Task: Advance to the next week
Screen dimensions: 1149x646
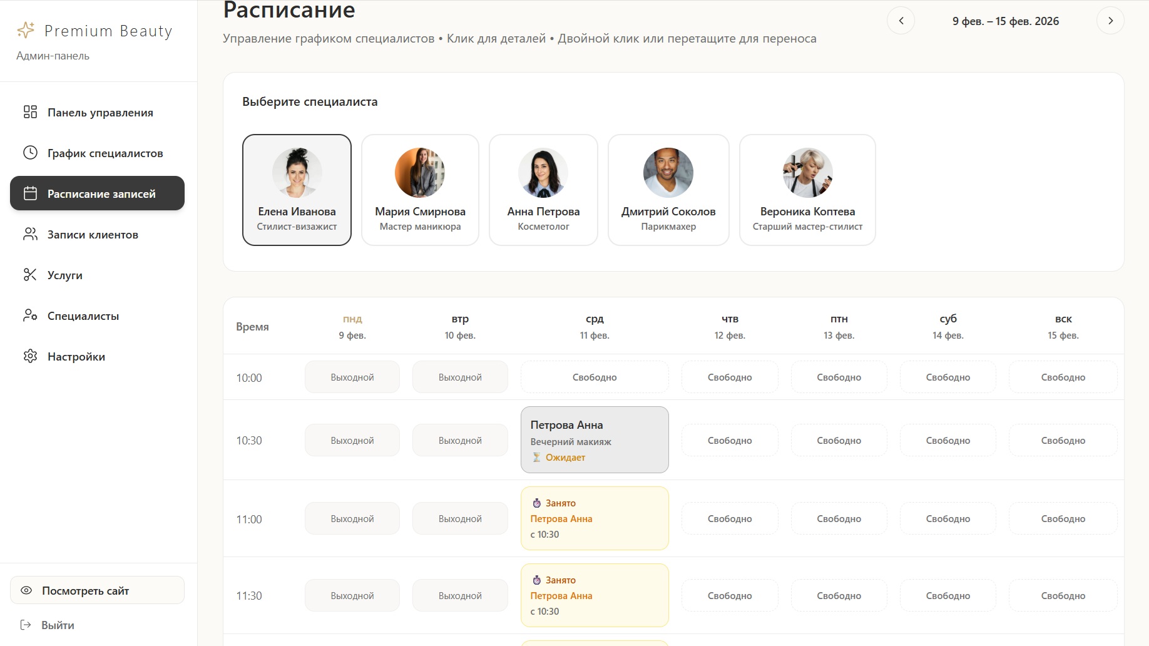Action: click(x=1110, y=21)
